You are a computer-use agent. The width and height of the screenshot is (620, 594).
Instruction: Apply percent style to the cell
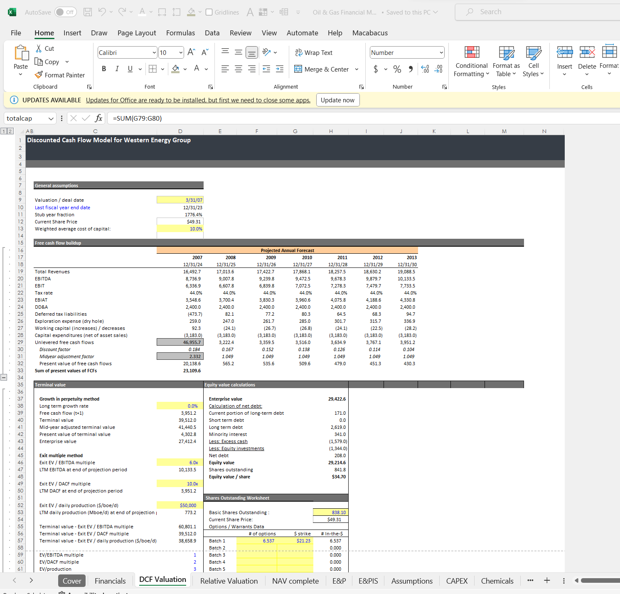click(397, 69)
